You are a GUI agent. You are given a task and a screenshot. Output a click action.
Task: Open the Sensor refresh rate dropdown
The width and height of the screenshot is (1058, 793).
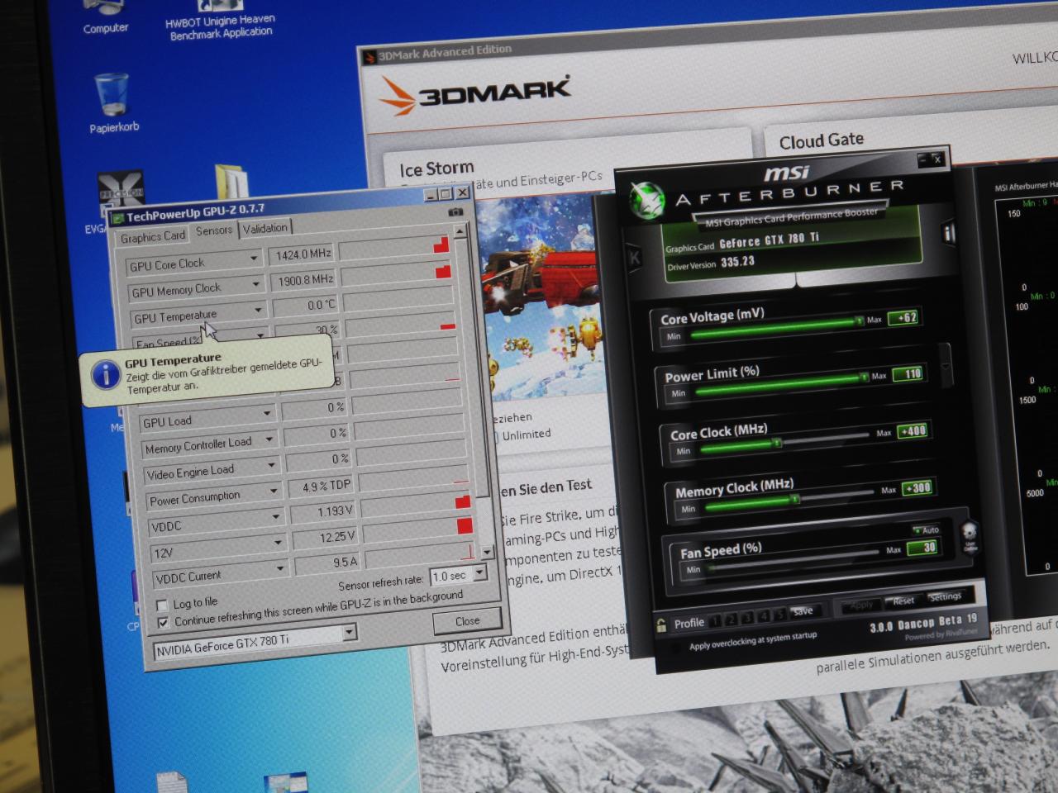(x=480, y=572)
